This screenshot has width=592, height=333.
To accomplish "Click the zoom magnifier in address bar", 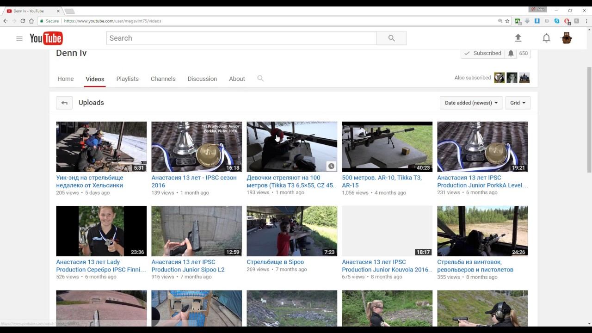I will pos(500,21).
